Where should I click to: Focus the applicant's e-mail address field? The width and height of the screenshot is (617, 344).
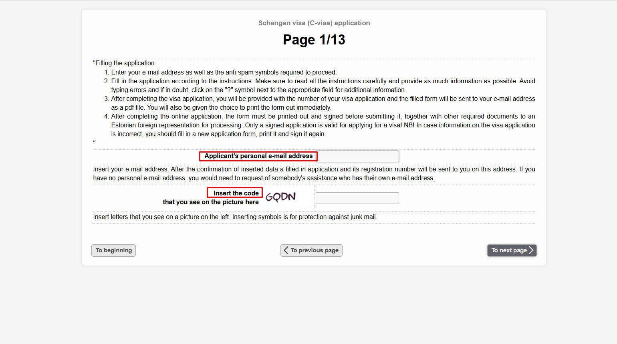pos(358,156)
